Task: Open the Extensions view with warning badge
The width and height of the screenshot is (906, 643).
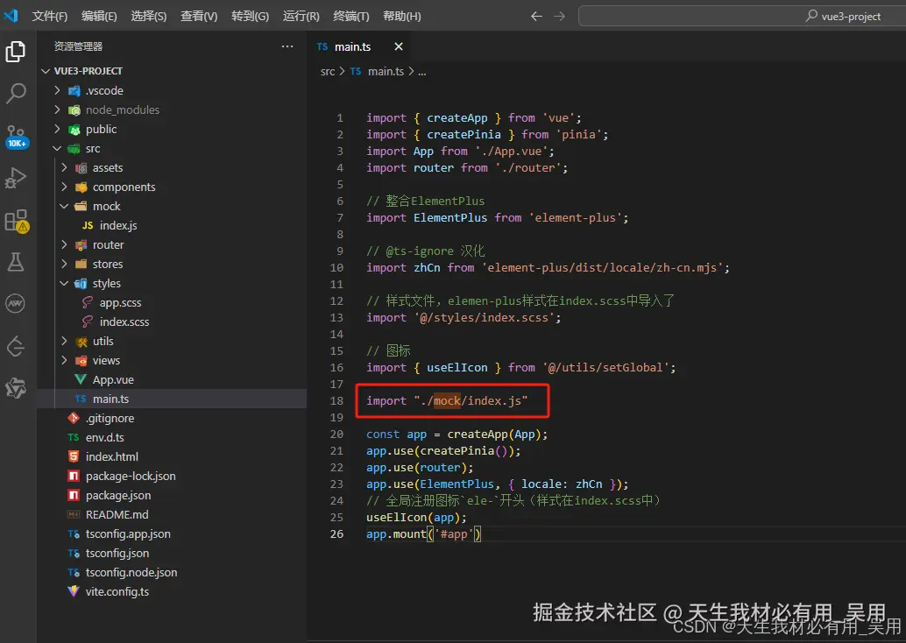Action: pyautogui.click(x=16, y=220)
